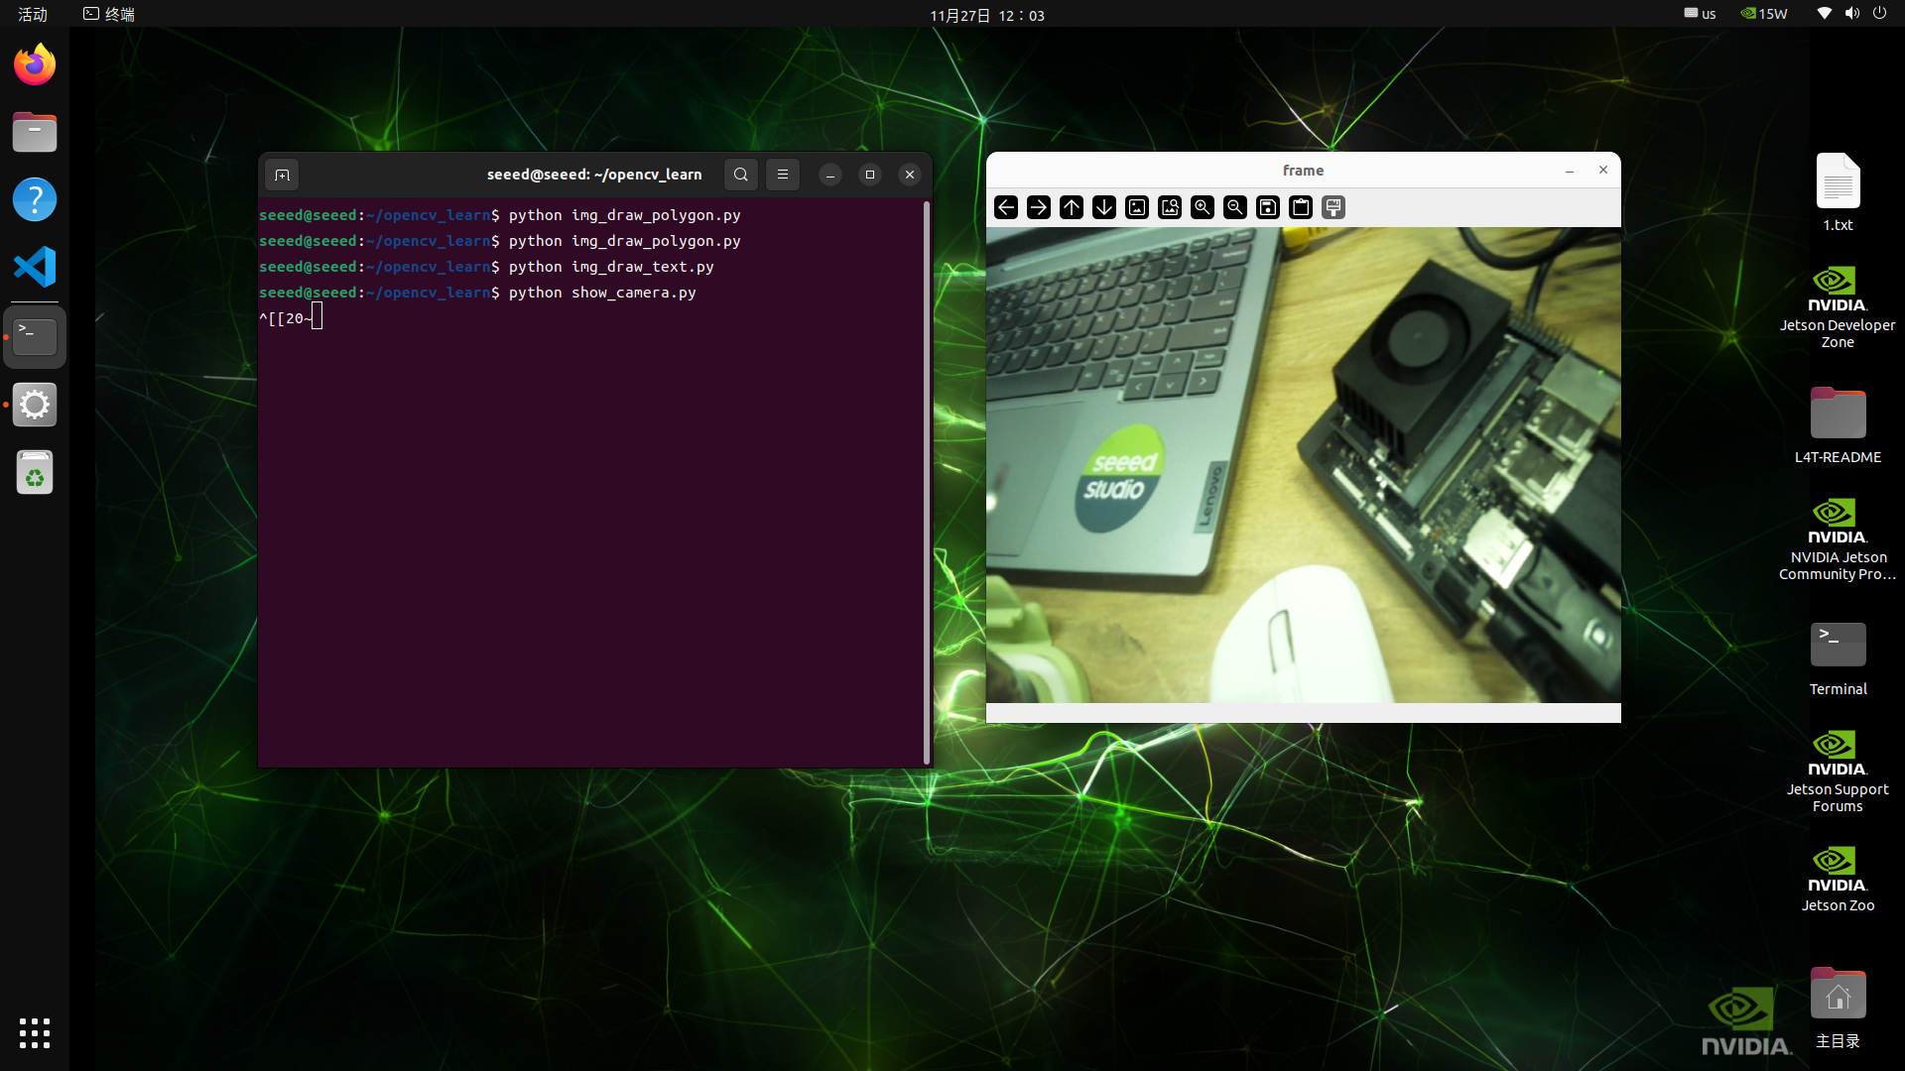This screenshot has width=1905, height=1071.
Task: Click the camera image in frame window
Action: tap(1303, 465)
